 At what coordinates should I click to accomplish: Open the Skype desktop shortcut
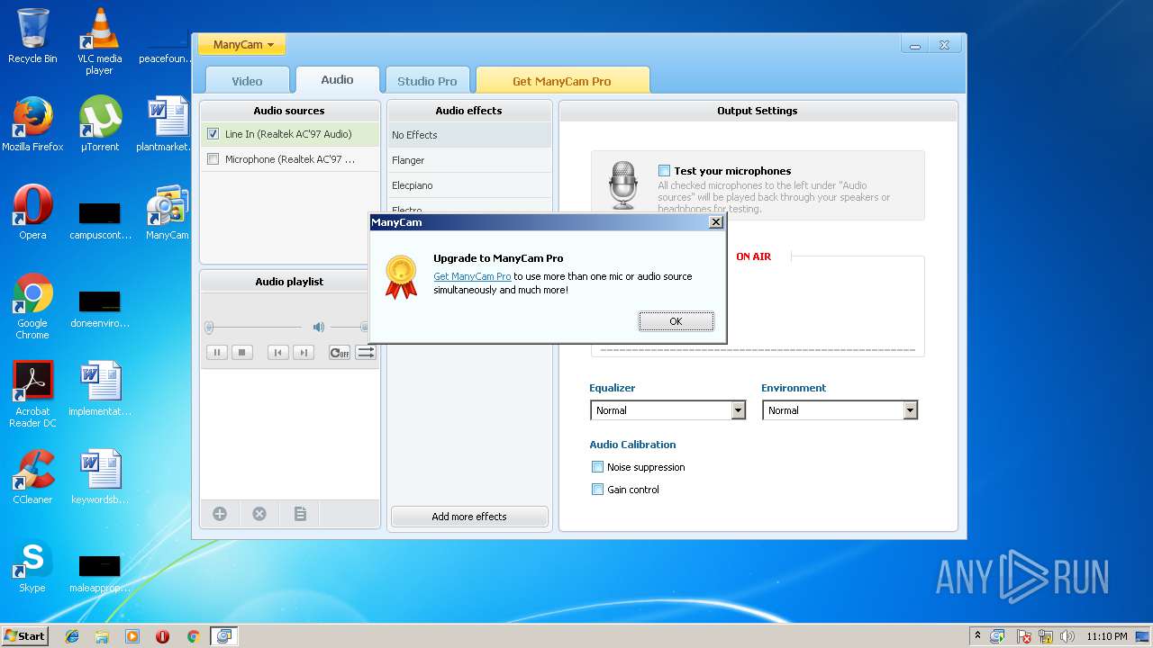pyautogui.click(x=32, y=565)
